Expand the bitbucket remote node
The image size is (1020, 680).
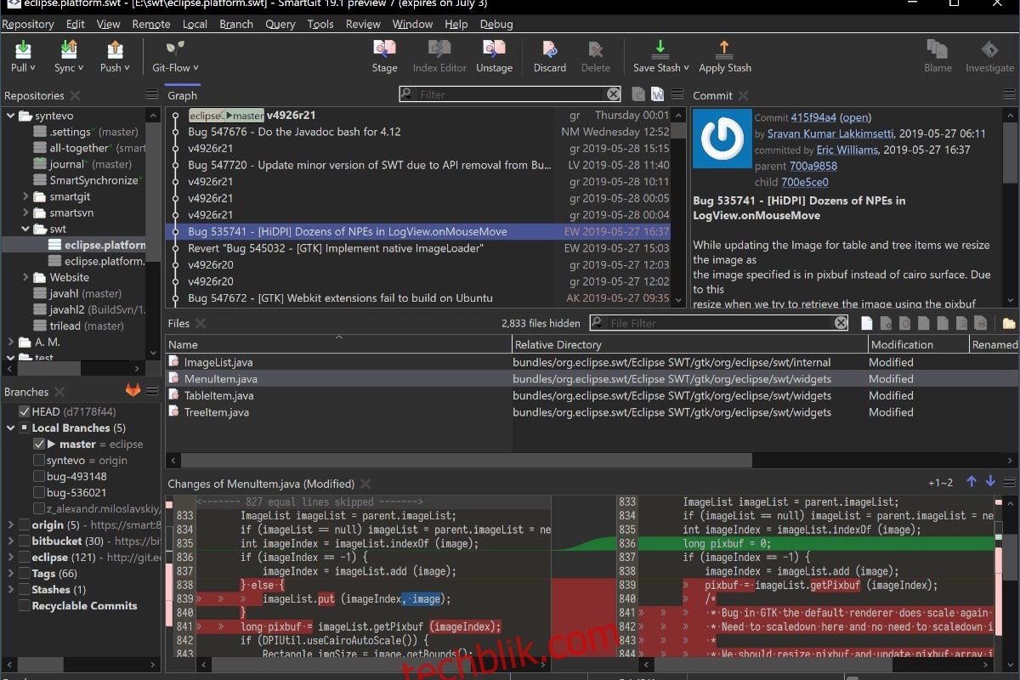tap(10, 541)
